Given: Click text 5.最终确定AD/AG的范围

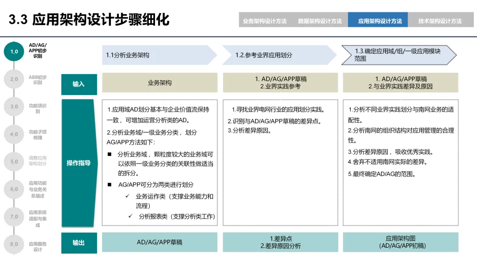Looking at the screenshot, I should (x=382, y=174).
